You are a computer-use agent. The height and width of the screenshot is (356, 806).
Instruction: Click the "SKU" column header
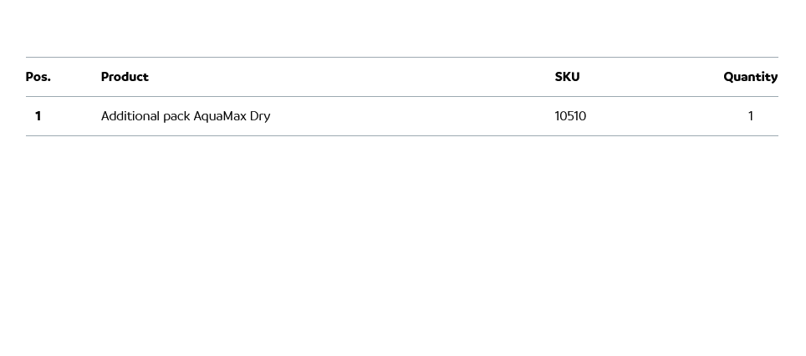click(x=567, y=77)
